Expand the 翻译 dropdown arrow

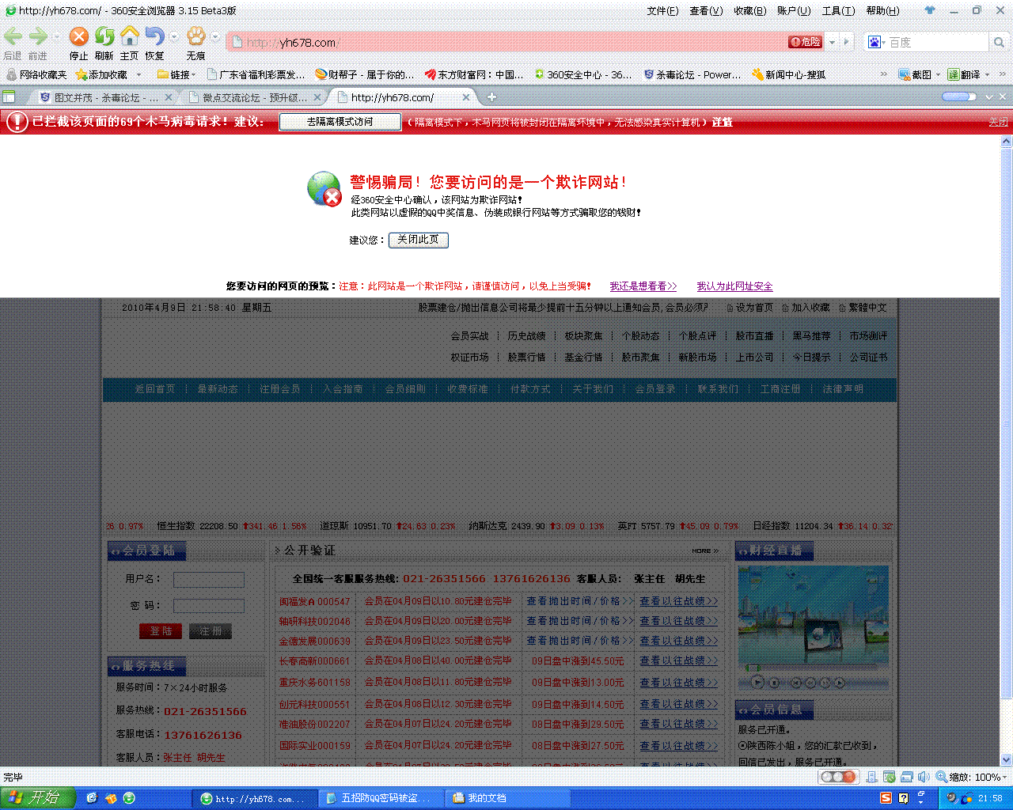[x=987, y=74]
